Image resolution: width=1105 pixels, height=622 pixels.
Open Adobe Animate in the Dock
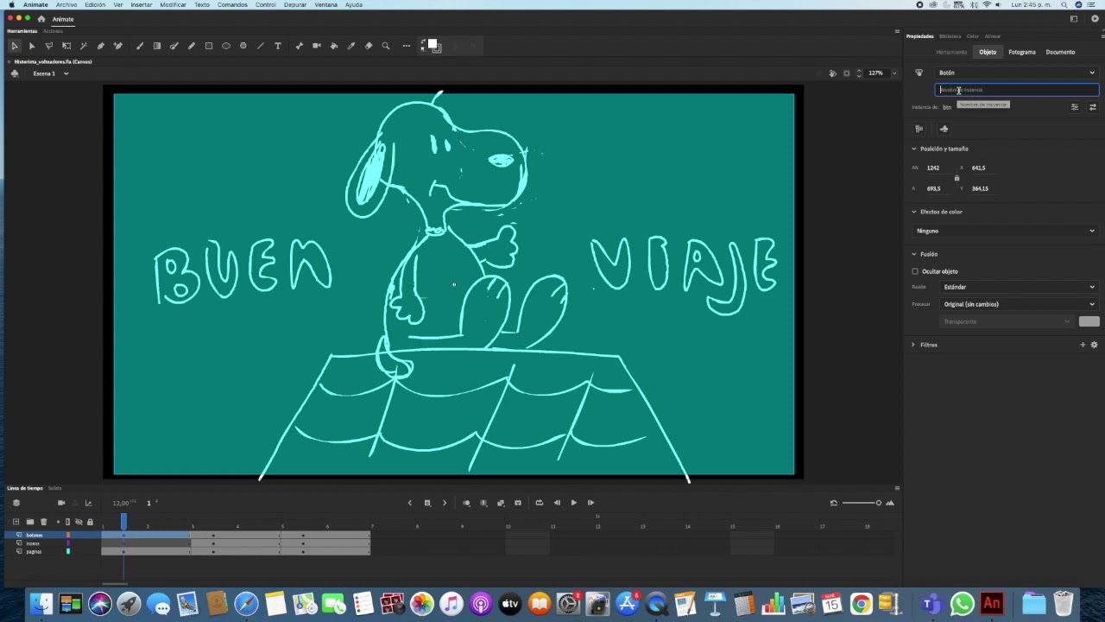991,603
